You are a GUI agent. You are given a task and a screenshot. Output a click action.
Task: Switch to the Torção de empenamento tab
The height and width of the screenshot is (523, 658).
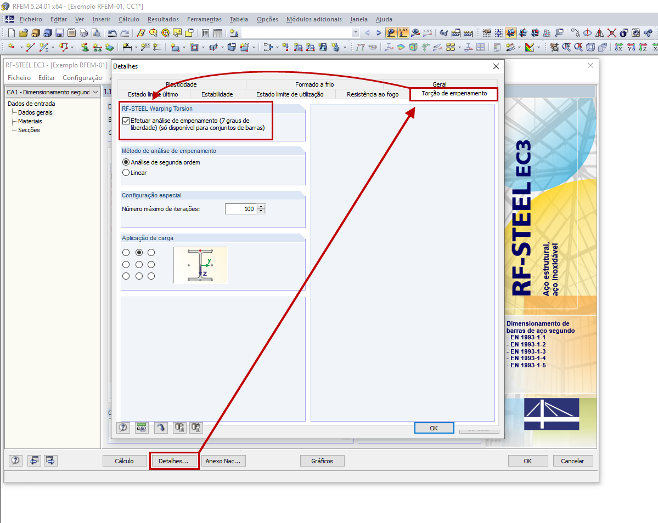pyautogui.click(x=454, y=93)
